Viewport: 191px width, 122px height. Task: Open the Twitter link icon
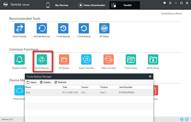click(187, 119)
